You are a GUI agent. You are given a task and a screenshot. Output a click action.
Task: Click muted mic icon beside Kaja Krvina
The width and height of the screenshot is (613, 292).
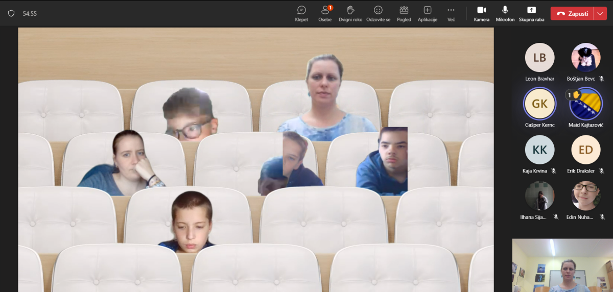point(553,171)
